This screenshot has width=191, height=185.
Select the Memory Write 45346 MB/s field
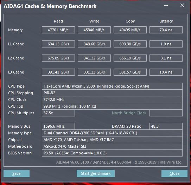point(94,30)
